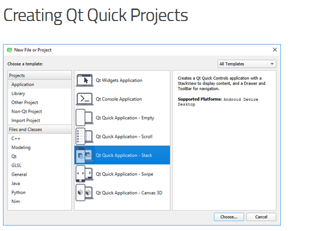This screenshot has height=231, width=322.
Task: Click the Supported Platforms text in description
Action: (200, 99)
